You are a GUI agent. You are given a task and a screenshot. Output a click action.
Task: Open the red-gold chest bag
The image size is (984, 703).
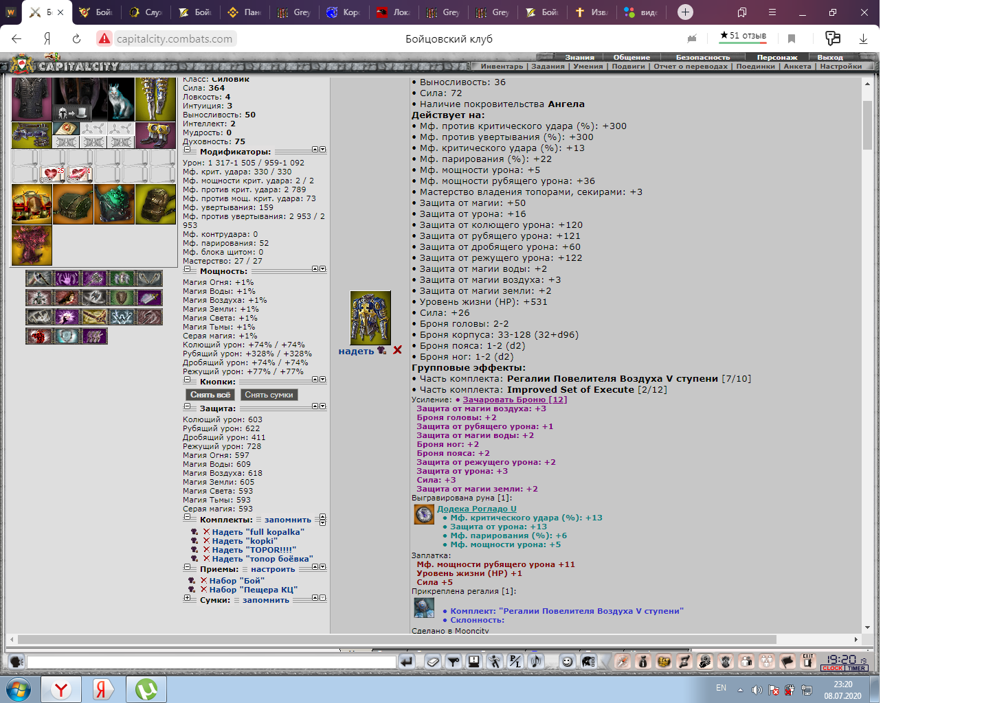[32, 204]
